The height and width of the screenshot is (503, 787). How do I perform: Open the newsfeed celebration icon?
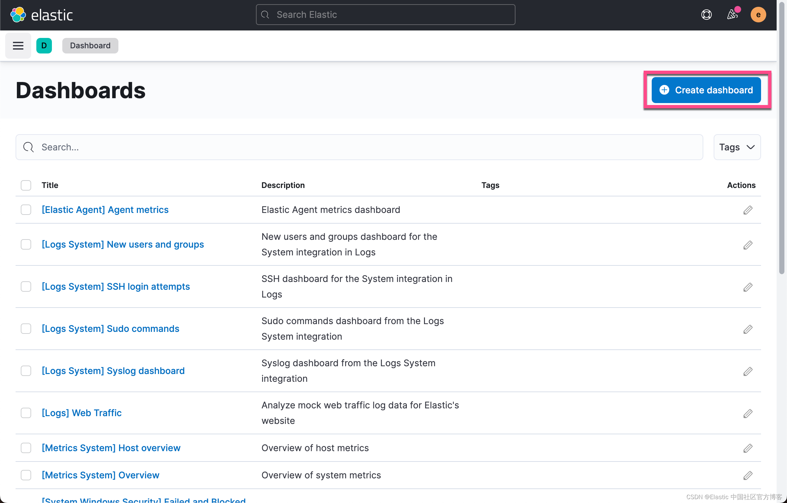732,15
